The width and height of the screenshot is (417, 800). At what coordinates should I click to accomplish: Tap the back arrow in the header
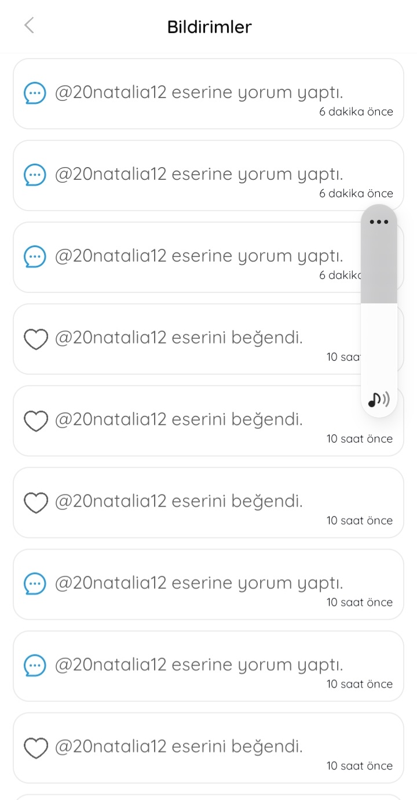30,26
